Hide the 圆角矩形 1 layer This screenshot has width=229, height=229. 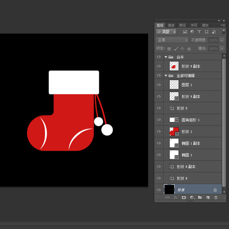(159, 120)
